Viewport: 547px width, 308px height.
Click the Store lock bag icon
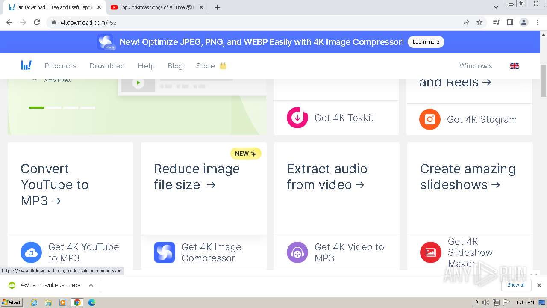click(x=223, y=65)
